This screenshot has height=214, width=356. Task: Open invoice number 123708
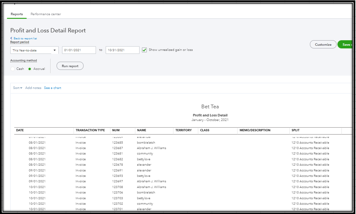pos(118,187)
